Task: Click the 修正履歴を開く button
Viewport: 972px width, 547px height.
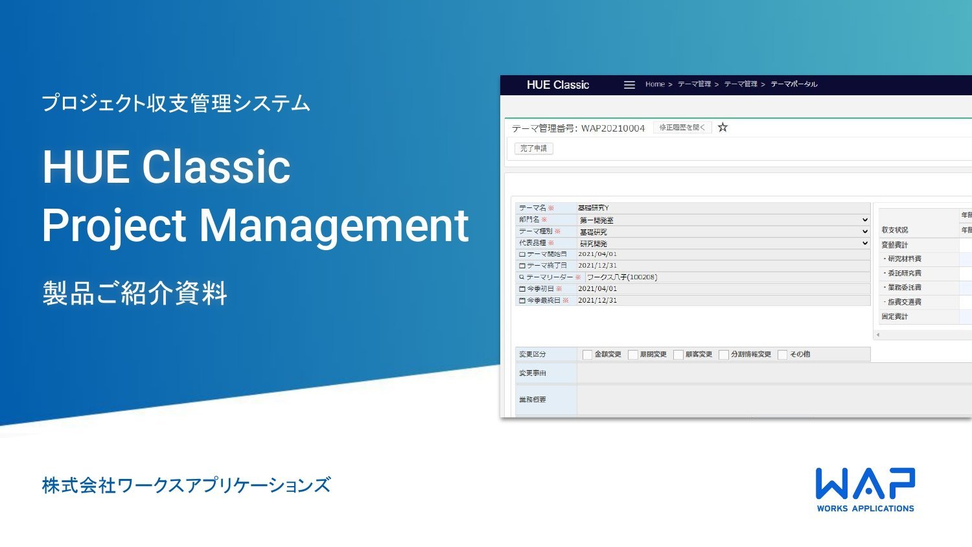Action: click(682, 128)
